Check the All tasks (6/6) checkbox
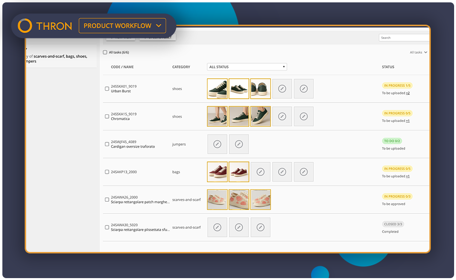 coord(105,52)
